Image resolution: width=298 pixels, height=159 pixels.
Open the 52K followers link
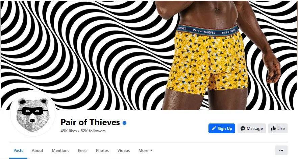93,131
